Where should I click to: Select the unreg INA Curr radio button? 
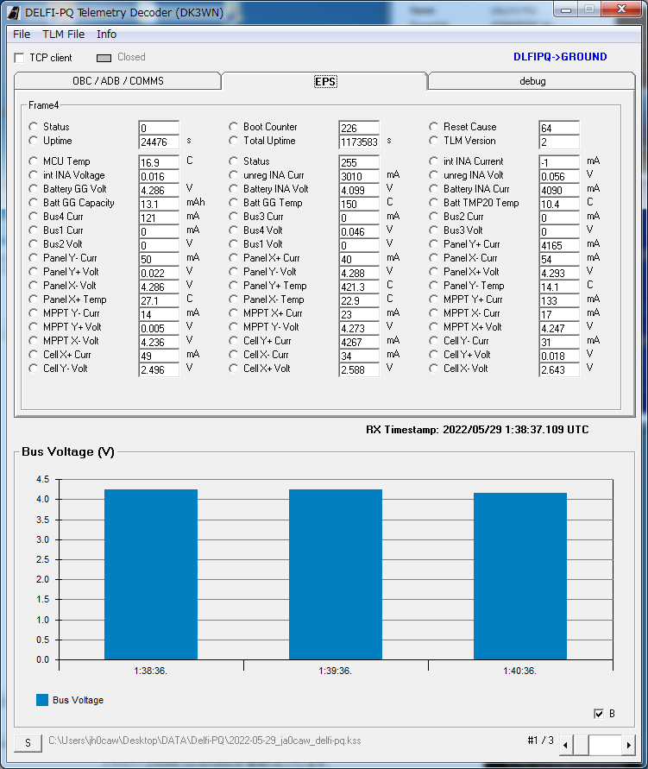click(233, 174)
